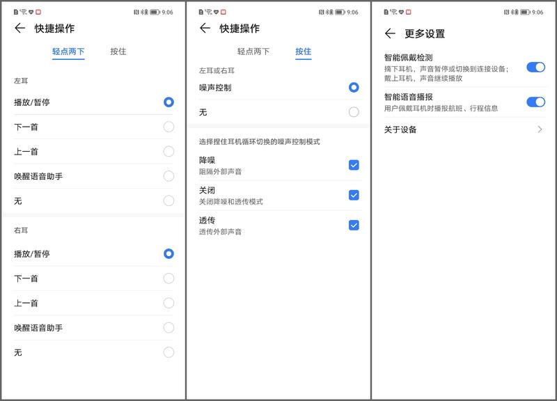557x401 pixels.
Task: Tap back arrow in left 快捷操作 screen
Action: [20, 28]
